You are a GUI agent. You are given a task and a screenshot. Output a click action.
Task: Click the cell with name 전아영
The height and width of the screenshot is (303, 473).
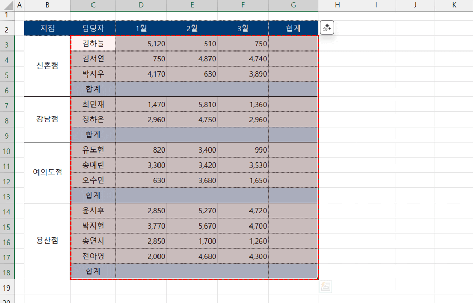(x=93, y=256)
